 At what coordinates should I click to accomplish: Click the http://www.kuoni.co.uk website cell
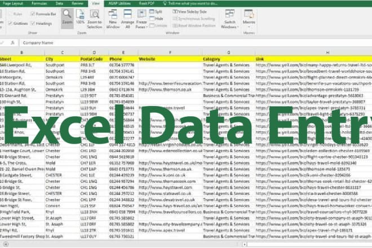(x=170, y=175)
